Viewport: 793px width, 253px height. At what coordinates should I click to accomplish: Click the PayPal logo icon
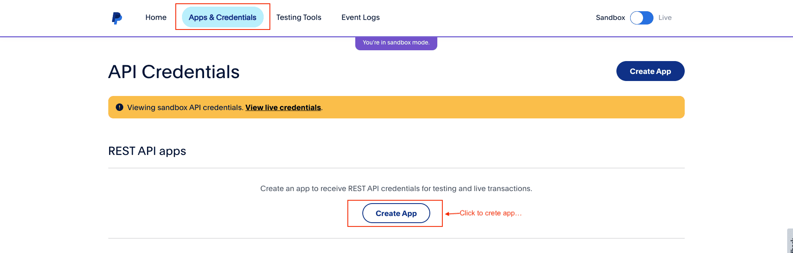117,18
